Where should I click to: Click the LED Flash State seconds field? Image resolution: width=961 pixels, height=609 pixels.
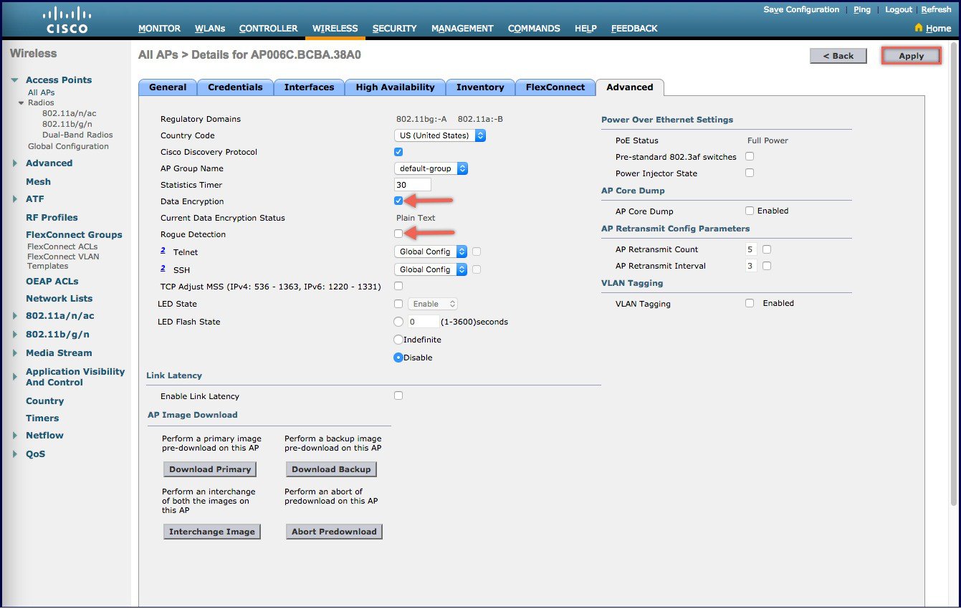pyautogui.click(x=423, y=322)
